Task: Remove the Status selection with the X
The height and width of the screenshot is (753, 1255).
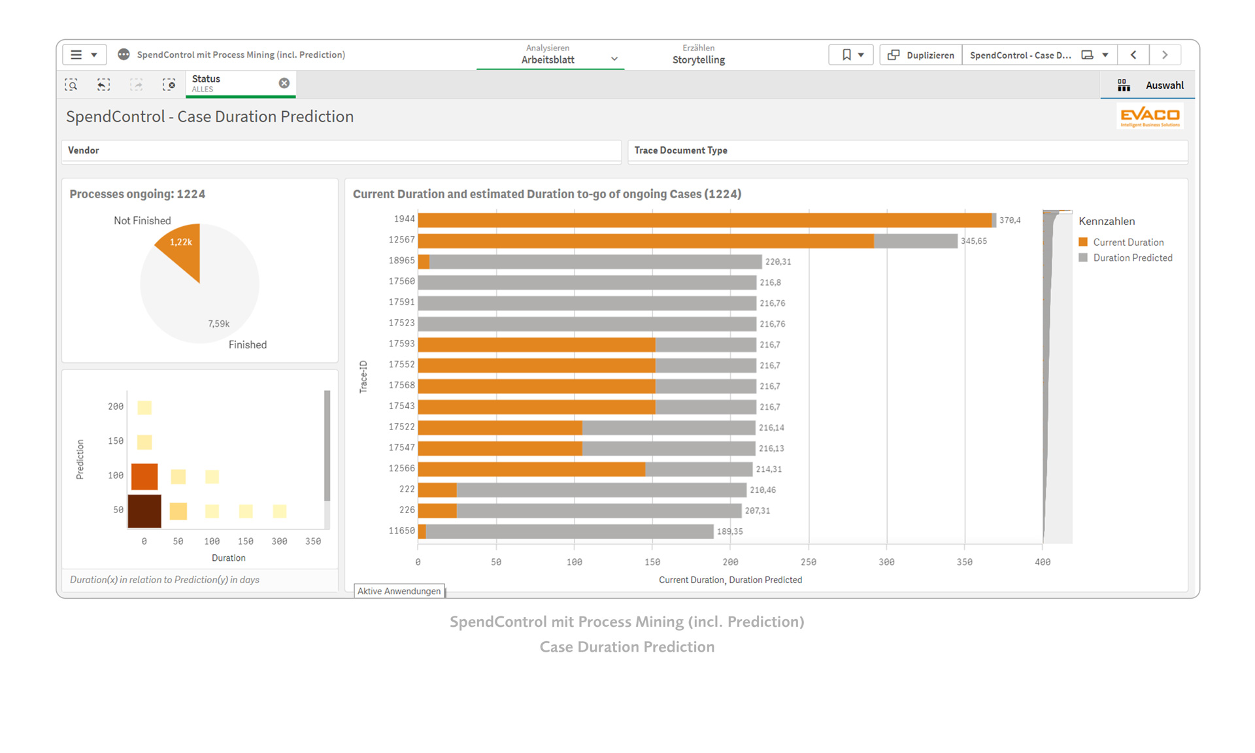Action: tap(284, 83)
